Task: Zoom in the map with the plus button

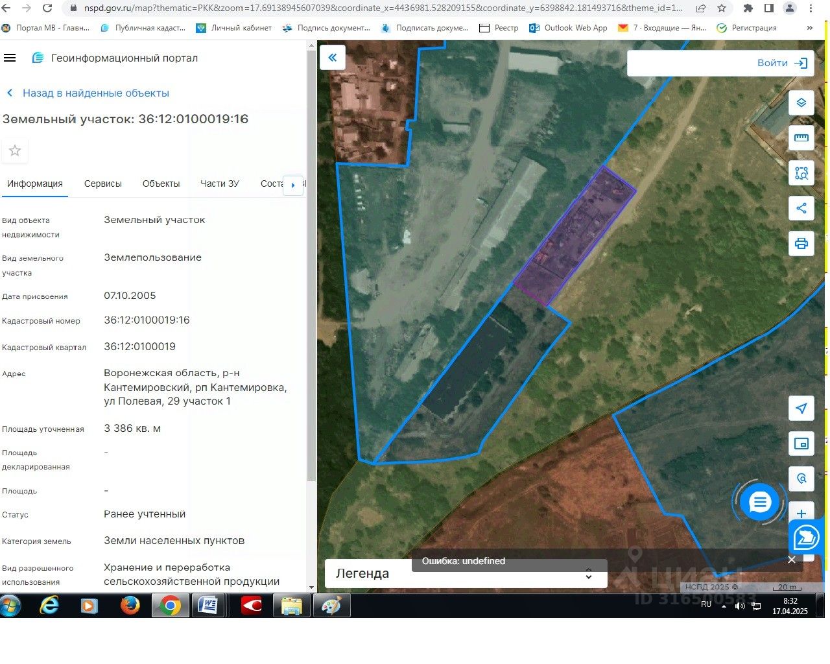Action: pyautogui.click(x=801, y=513)
